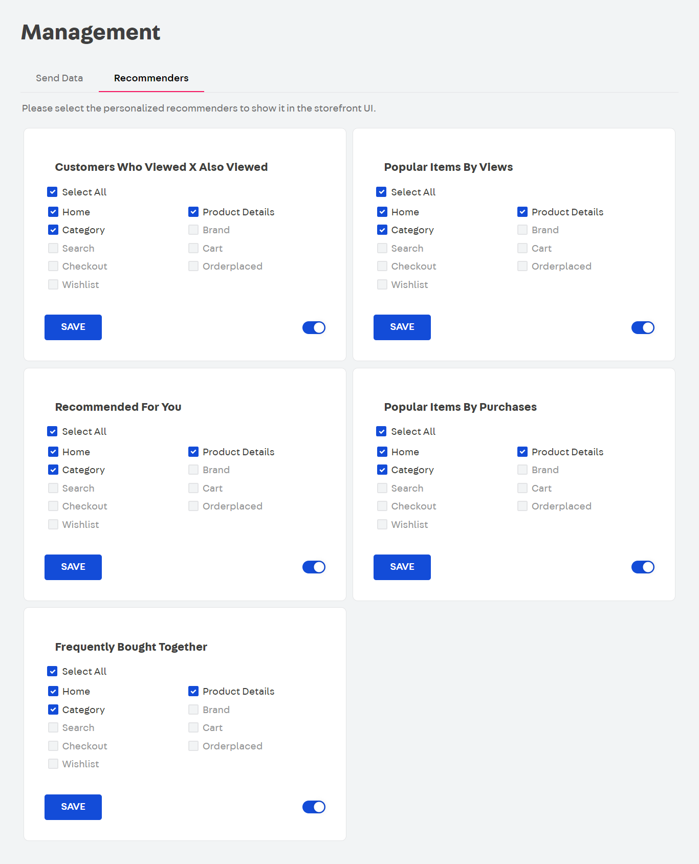The image size is (699, 864).
Task: Disable the Customers Who Viewed X toggle switch
Action: click(x=314, y=327)
